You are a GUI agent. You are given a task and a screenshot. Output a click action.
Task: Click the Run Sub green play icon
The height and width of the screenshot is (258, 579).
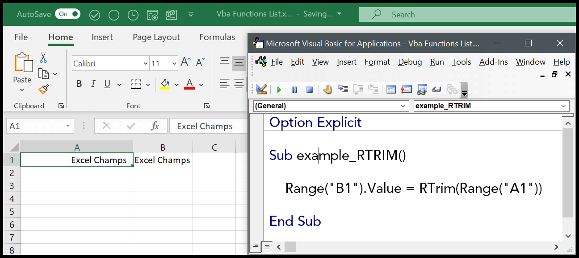[279, 90]
